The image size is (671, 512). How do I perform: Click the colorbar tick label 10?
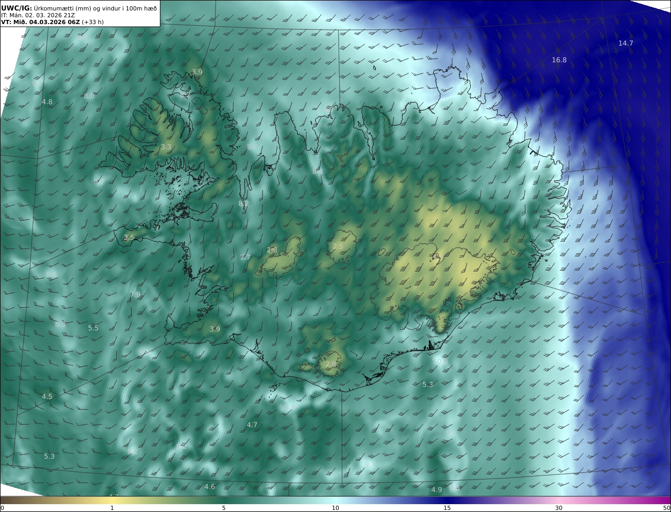335,508
